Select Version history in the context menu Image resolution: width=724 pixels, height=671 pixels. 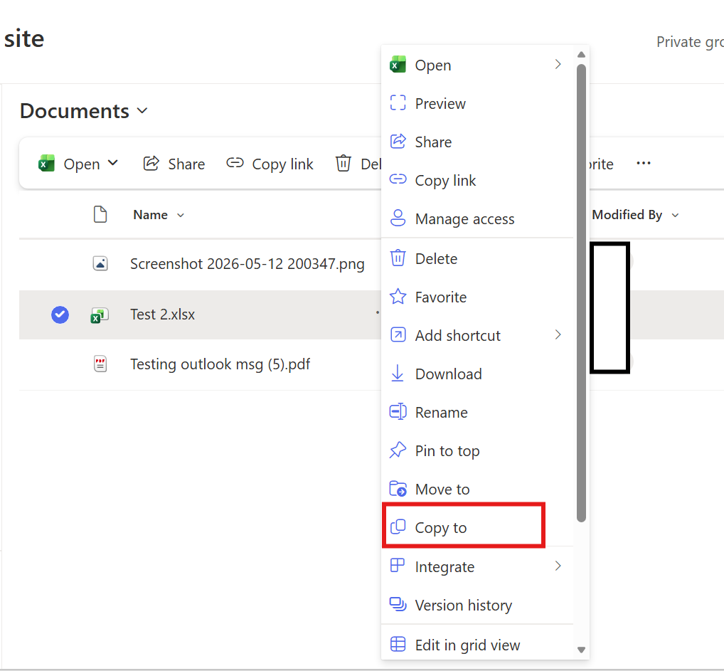[477, 605]
